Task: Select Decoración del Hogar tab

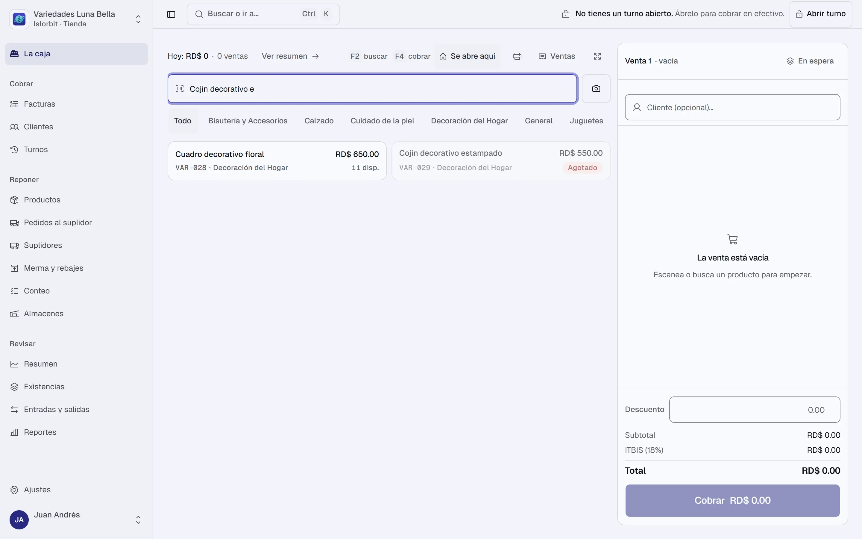Action: (469, 121)
